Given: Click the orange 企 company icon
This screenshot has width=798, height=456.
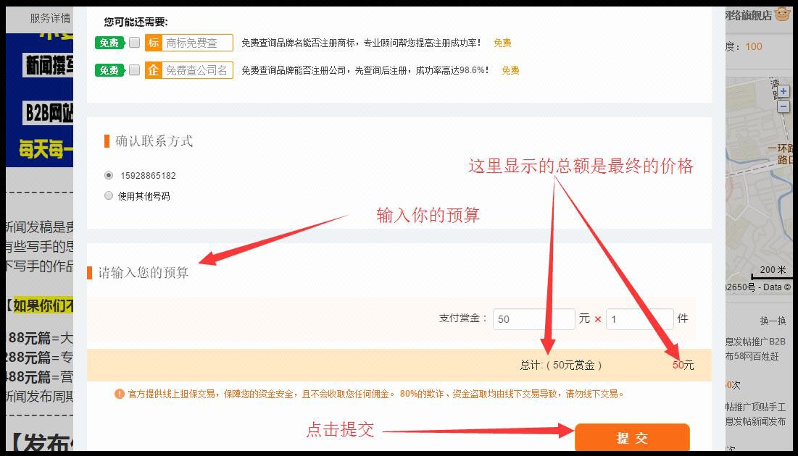Looking at the screenshot, I should pos(153,70).
